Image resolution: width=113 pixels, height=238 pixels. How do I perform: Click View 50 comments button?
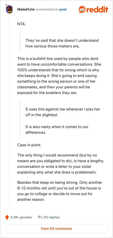point(56,229)
